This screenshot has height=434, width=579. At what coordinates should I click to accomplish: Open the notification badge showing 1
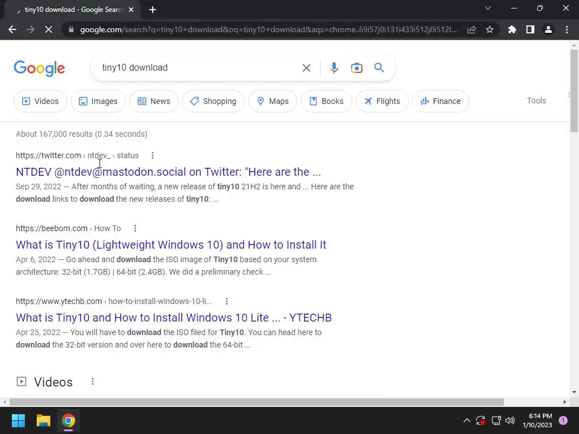click(x=563, y=420)
